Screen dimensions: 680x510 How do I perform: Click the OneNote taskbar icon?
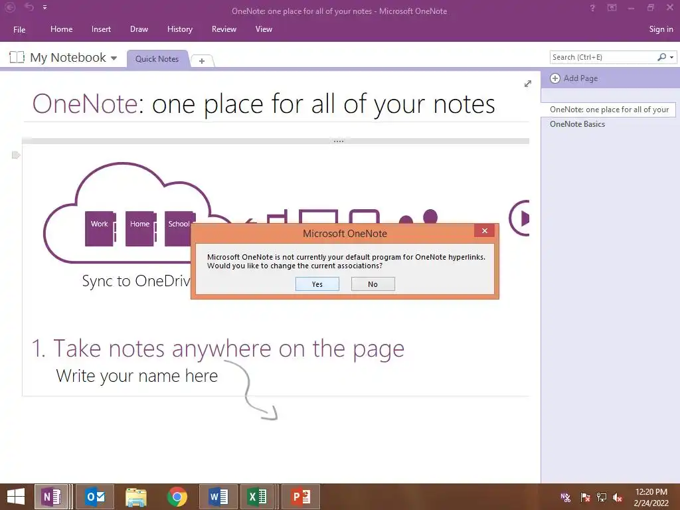pos(51,497)
